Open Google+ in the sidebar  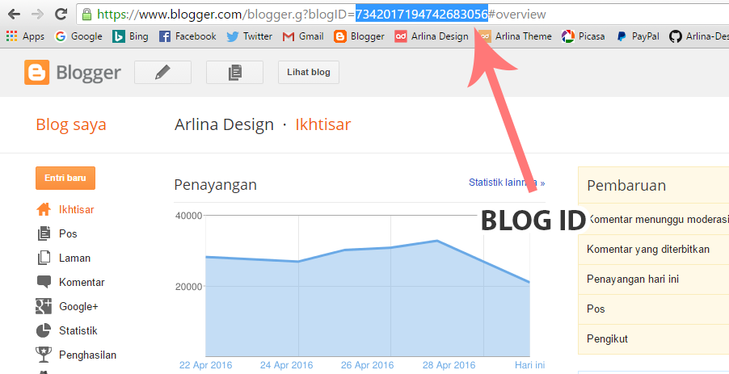point(78,306)
